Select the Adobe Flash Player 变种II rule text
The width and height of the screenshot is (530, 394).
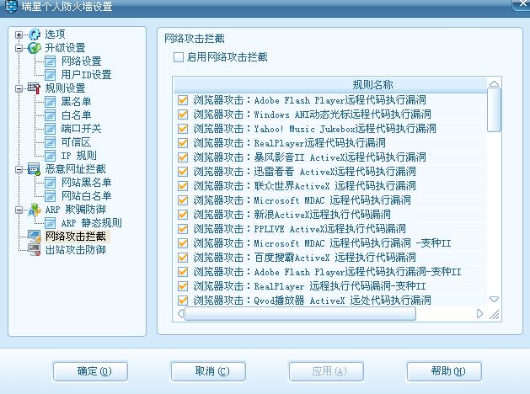coord(328,272)
